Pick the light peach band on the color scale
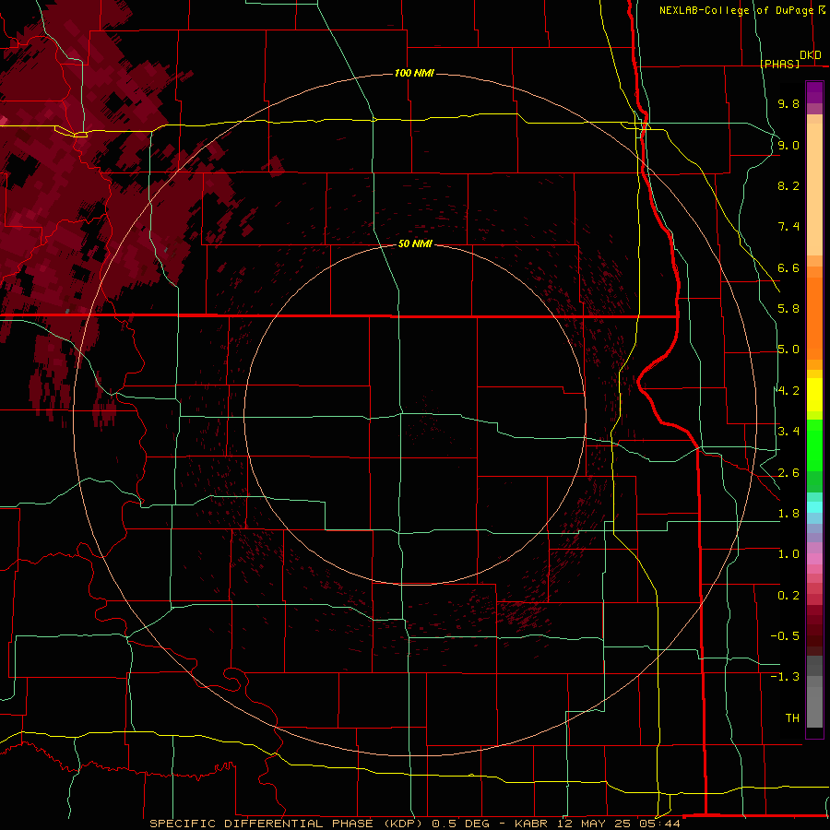Screen dimensions: 830x830 coord(814,189)
